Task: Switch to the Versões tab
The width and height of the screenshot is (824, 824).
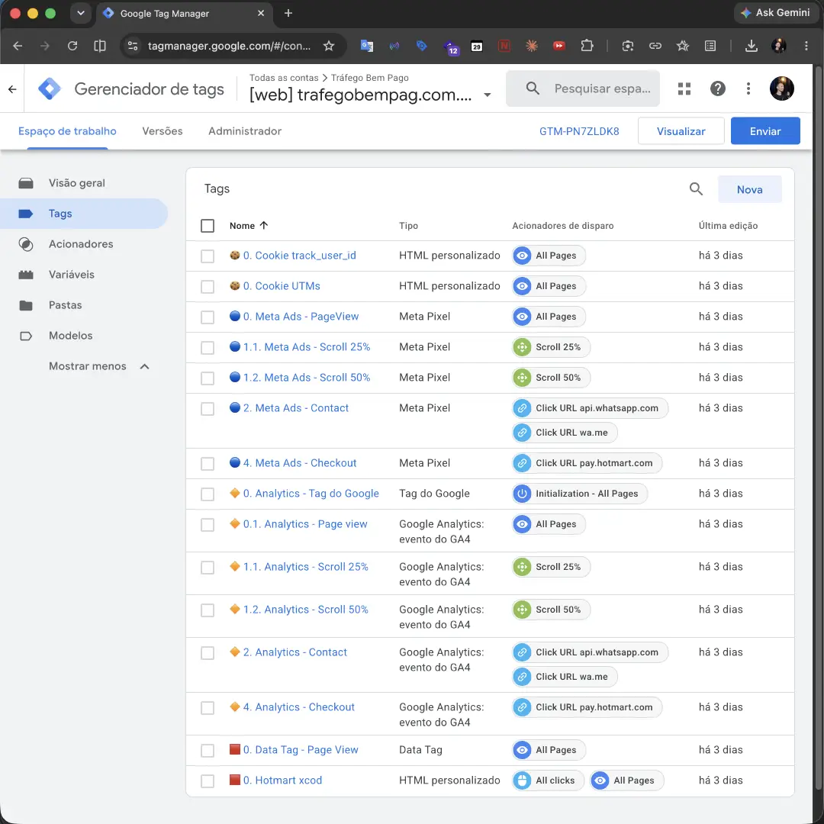Action: [x=163, y=131]
